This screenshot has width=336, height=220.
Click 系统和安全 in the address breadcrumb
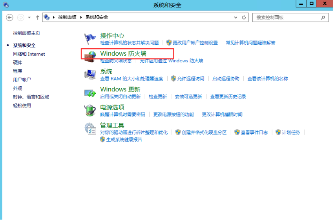coord(97,17)
